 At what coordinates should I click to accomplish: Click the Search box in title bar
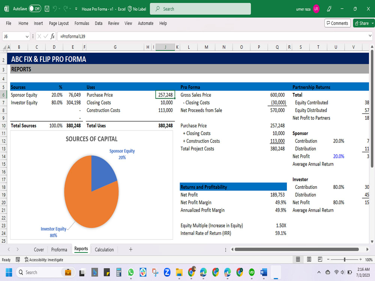pos(200,9)
